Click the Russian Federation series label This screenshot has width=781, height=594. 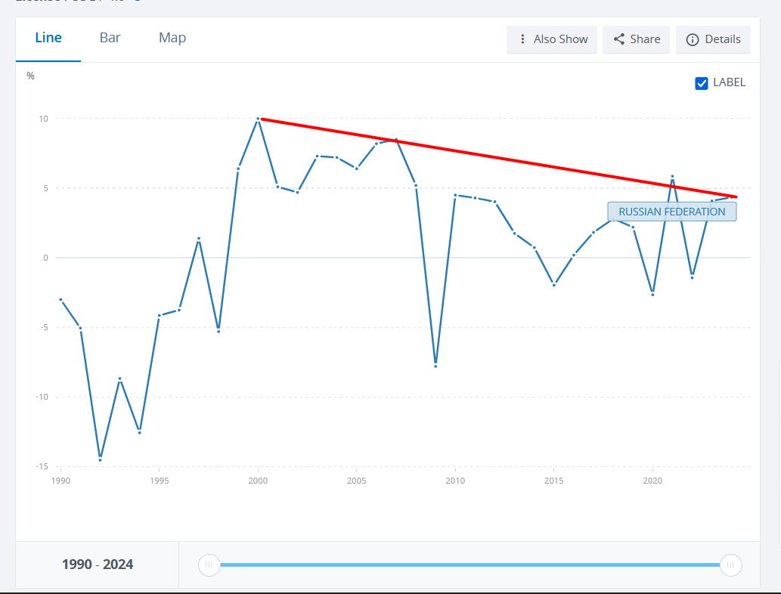(x=671, y=212)
